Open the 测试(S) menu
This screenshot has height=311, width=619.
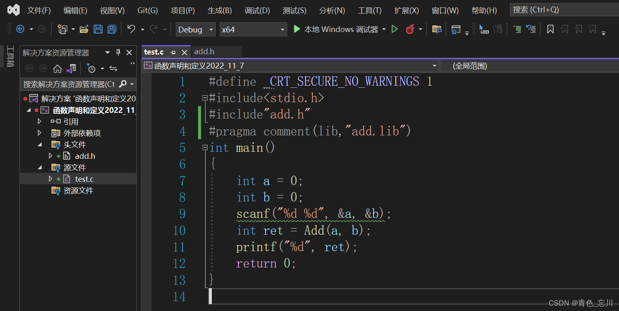(x=294, y=10)
